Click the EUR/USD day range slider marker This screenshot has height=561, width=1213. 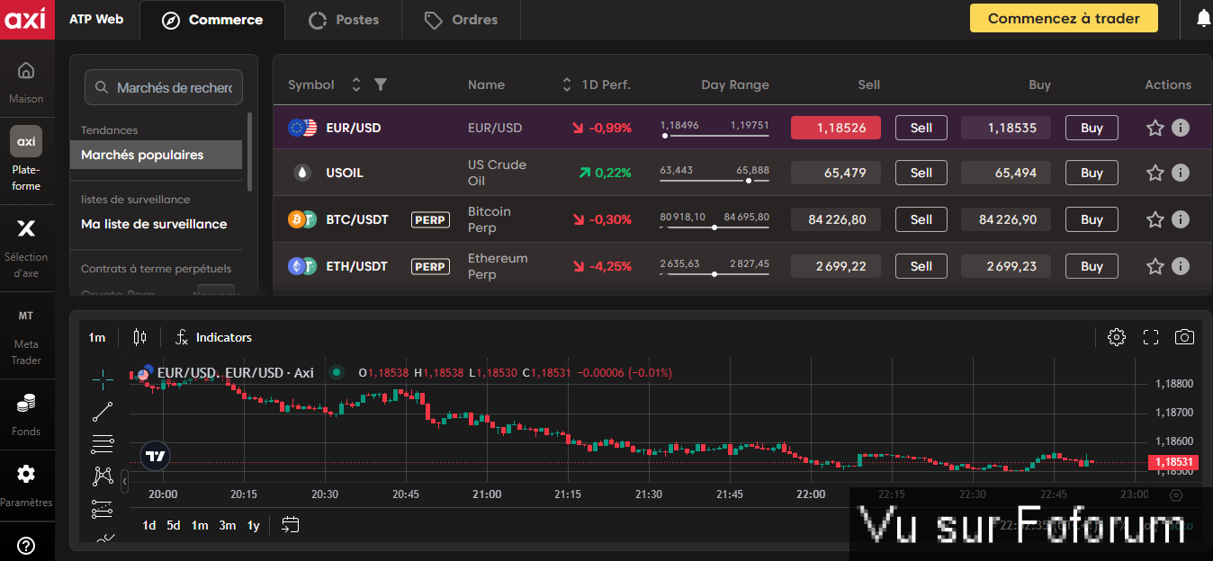point(665,135)
